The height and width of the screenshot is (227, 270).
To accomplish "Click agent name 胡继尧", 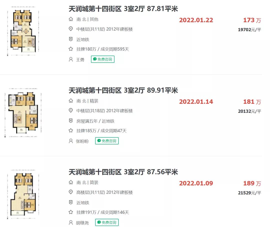I will [x=82, y=223].
